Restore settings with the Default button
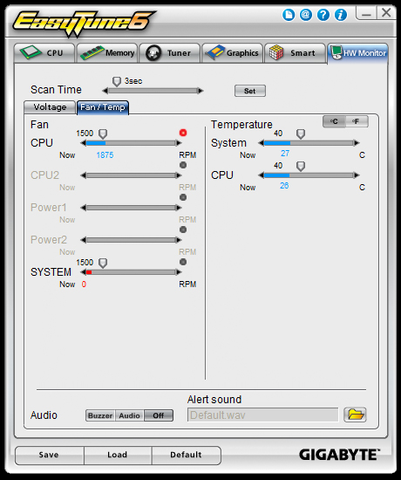 tap(186, 455)
